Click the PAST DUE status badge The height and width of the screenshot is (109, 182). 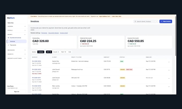click(129, 70)
